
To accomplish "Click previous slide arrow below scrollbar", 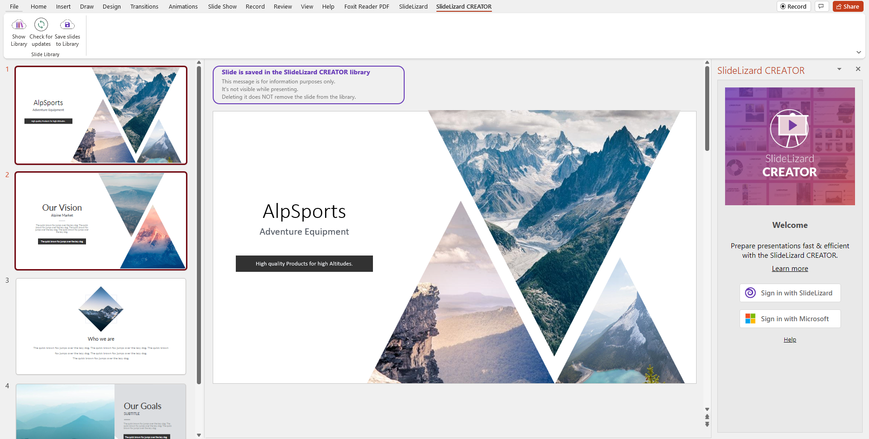I will pyautogui.click(x=707, y=417).
